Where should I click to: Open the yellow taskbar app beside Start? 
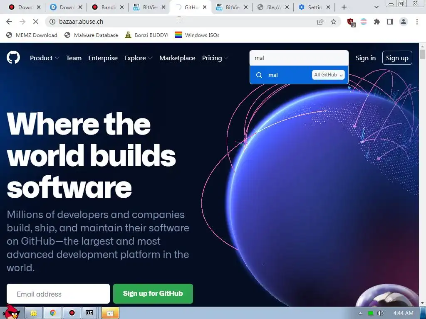click(x=34, y=313)
